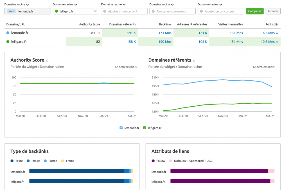284x194 pixels.
Task: Open the 158 K referring domains link
Action: (131, 42)
